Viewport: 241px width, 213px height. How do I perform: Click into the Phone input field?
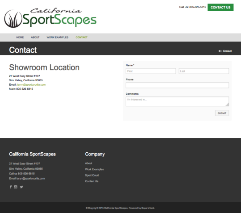point(177,85)
